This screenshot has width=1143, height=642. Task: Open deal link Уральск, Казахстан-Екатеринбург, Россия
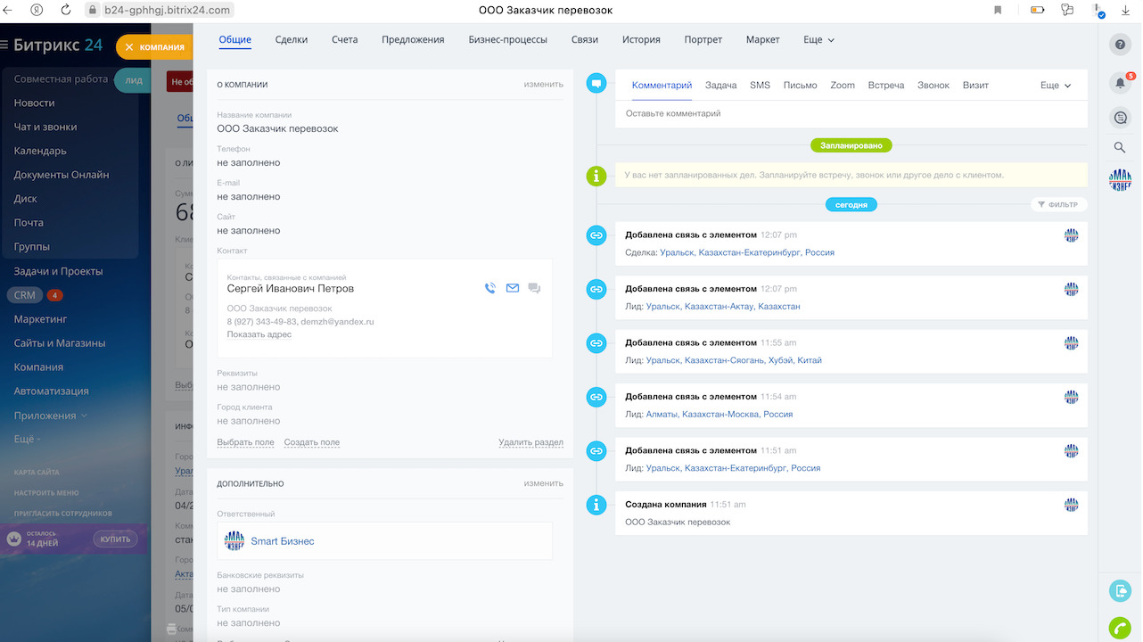(x=747, y=253)
